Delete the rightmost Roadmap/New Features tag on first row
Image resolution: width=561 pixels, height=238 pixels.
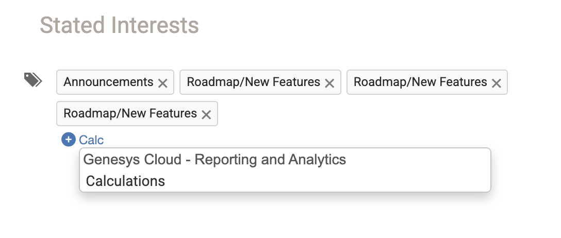[497, 83]
